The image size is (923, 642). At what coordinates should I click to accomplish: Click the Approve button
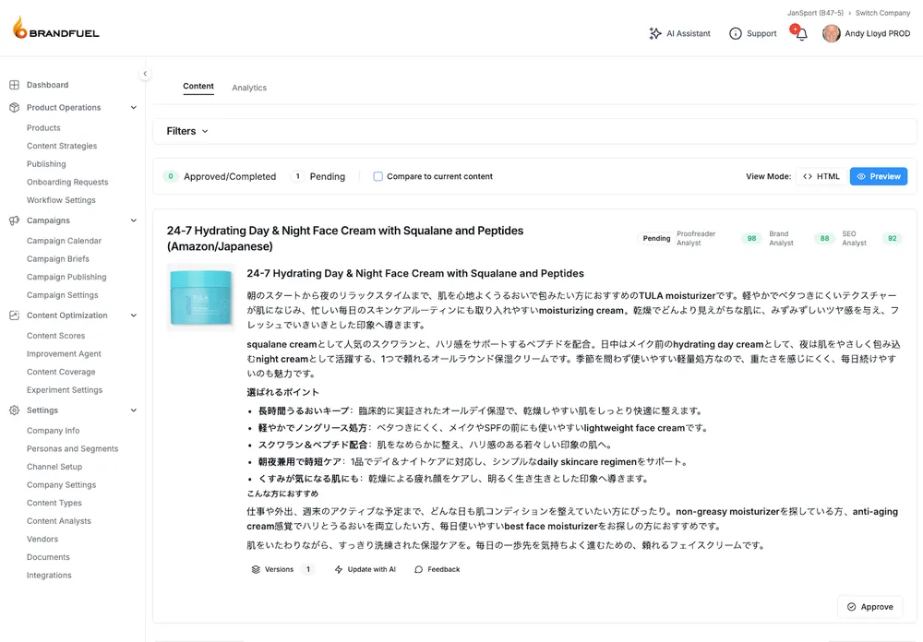point(870,607)
